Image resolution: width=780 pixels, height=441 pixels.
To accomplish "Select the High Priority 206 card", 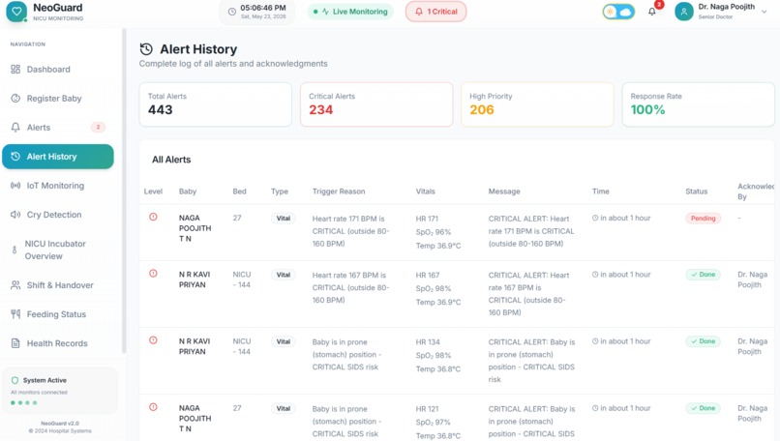I will point(537,104).
